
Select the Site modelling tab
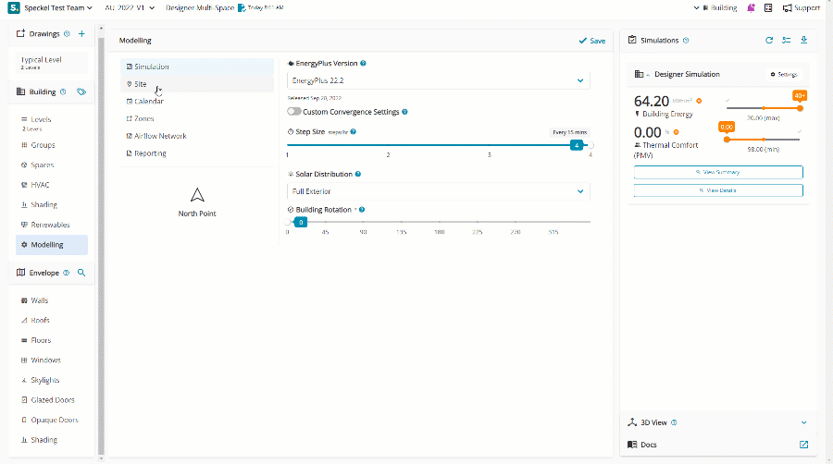pos(140,84)
